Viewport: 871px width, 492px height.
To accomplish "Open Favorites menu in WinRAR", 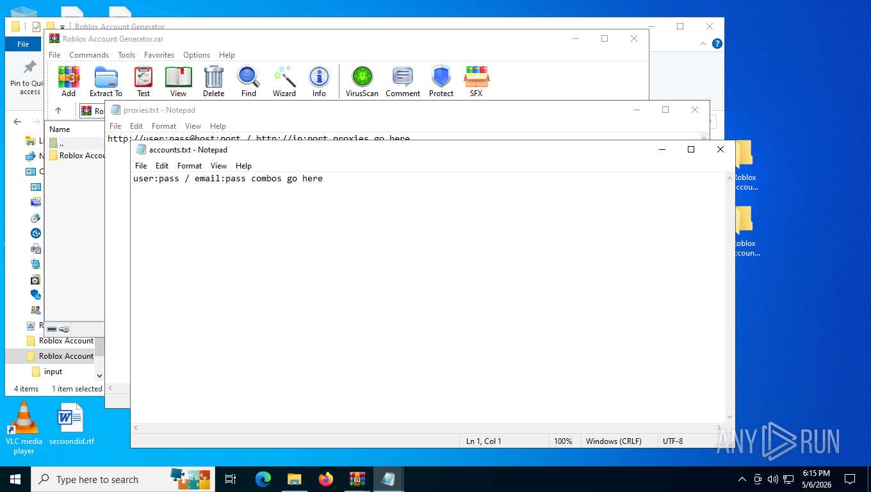I will (x=159, y=55).
